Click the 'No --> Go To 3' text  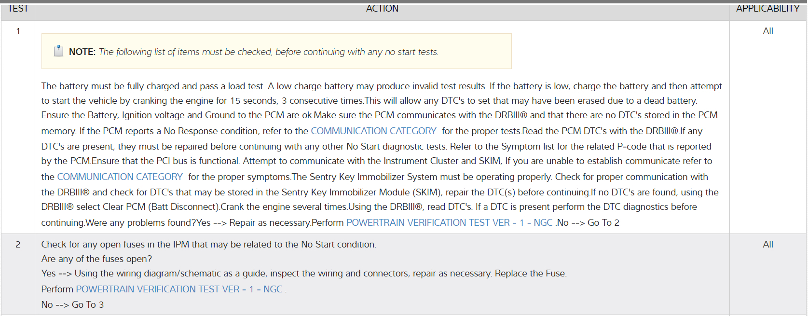coord(72,304)
